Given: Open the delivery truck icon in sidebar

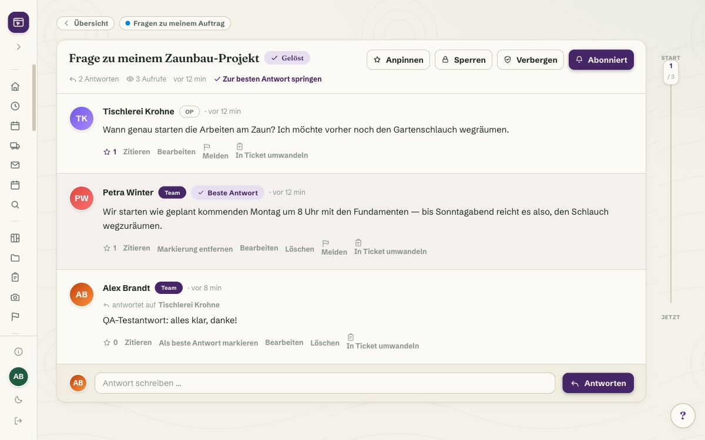Looking at the screenshot, I should click(x=15, y=145).
